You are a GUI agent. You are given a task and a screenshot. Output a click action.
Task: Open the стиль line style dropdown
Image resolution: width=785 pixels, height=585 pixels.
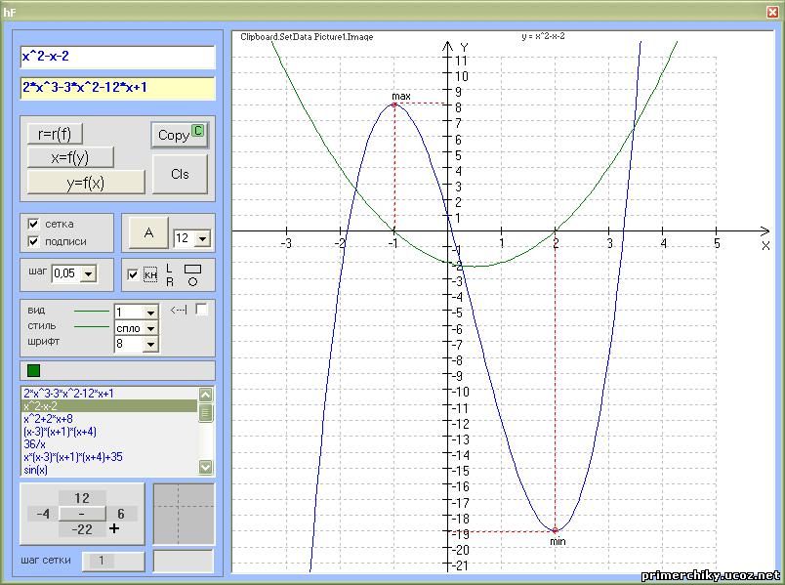[x=150, y=328]
